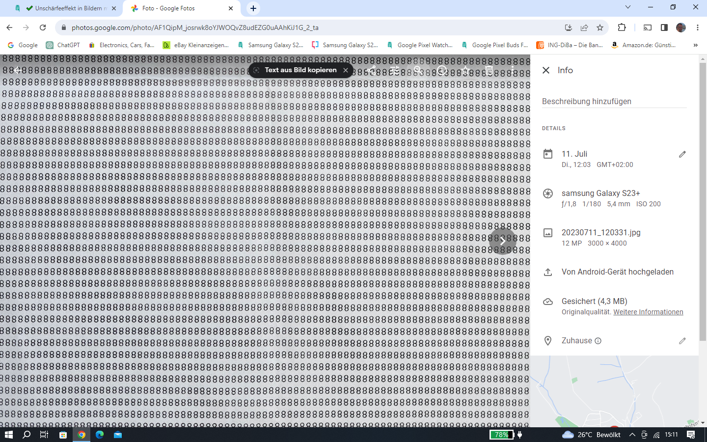
Task: Mark the photo as favorite with star
Action: point(465,70)
